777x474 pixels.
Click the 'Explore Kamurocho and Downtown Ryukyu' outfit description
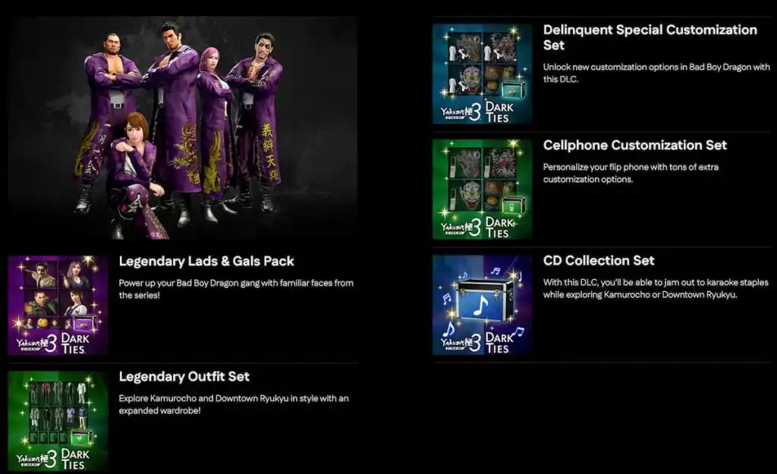234,404
